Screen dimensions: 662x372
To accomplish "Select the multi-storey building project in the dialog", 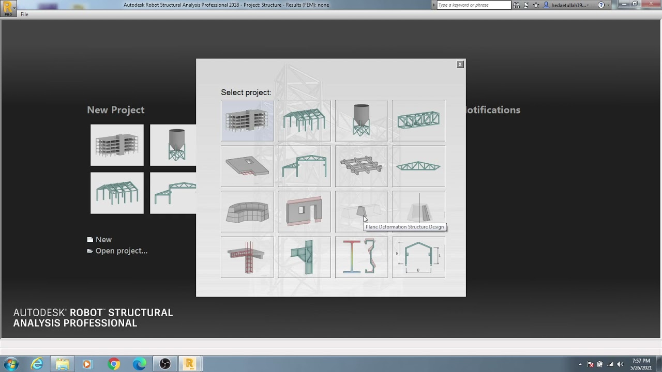I will click(x=247, y=120).
